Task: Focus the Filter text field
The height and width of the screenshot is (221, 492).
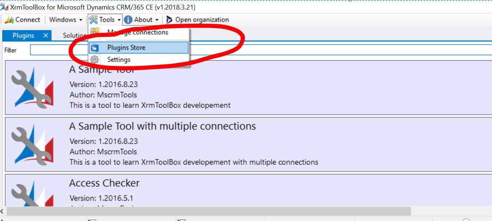Action: point(256,50)
